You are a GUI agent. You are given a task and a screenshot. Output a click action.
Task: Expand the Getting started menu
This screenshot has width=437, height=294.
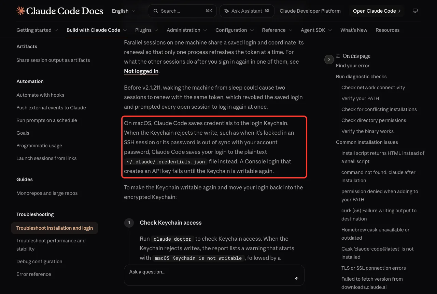pos(37,30)
